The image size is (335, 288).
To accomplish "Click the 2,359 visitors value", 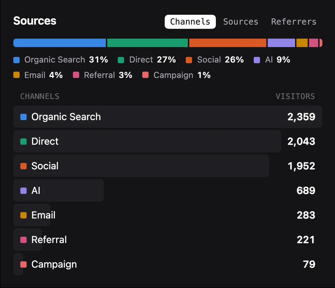I will [x=301, y=117].
